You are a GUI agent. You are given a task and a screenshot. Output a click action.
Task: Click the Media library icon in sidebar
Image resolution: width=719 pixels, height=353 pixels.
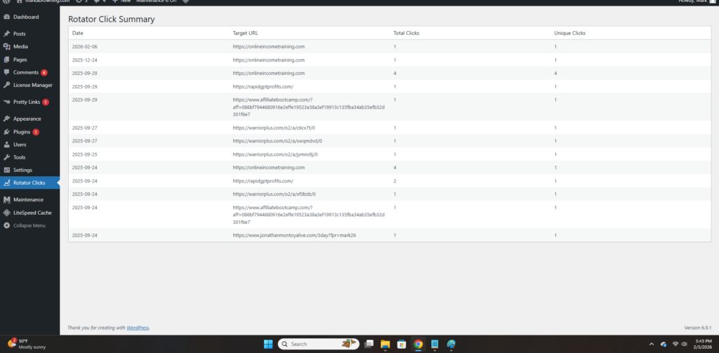click(7, 47)
